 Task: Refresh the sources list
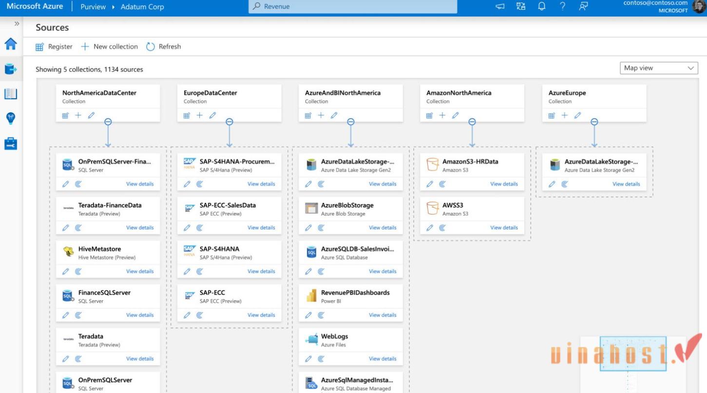click(x=164, y=47)
